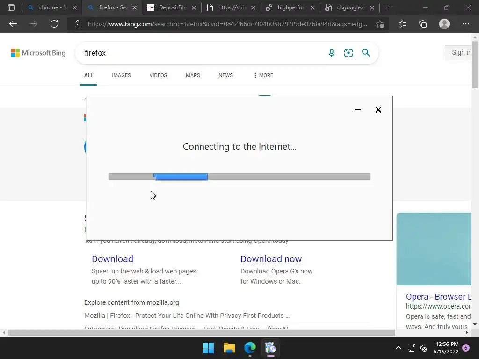Open the installer app on taskbar
Viewport: 479px width, 359px height.
(271, 348)
